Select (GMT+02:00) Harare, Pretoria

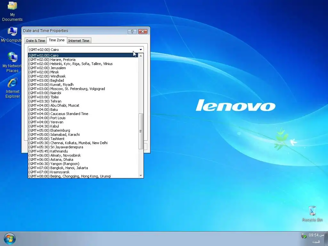83,60
